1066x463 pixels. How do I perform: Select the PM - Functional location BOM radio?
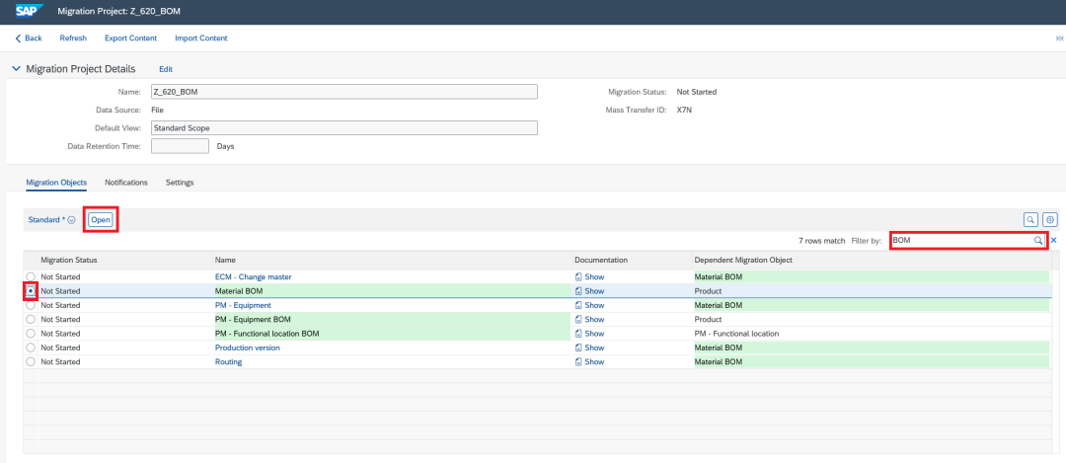point(31,334)
